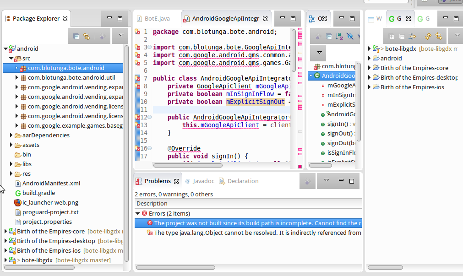Select the java.lang.Object cannot be resolved error
463x276 pixels.
(x=248, y=233)
